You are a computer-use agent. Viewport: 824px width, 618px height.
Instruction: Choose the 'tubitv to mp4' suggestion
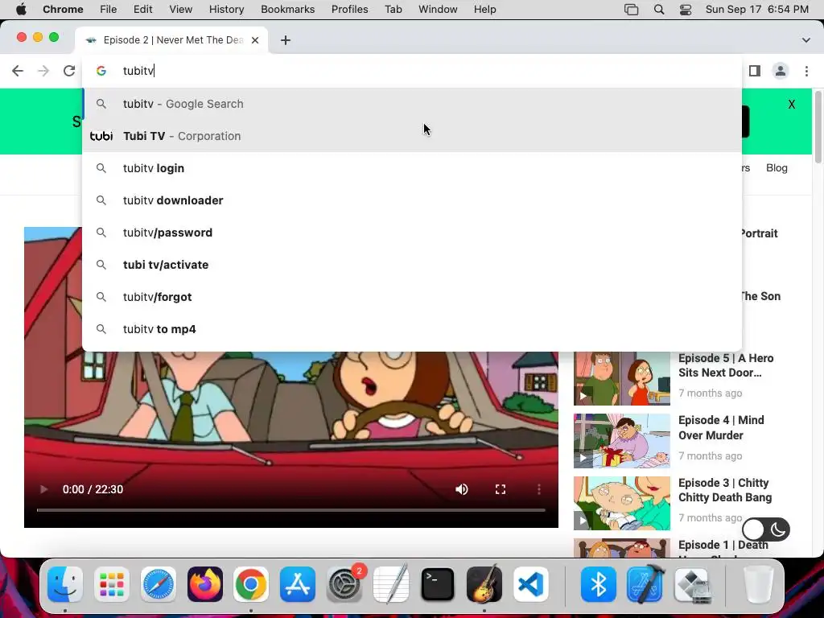pos(412,329)
